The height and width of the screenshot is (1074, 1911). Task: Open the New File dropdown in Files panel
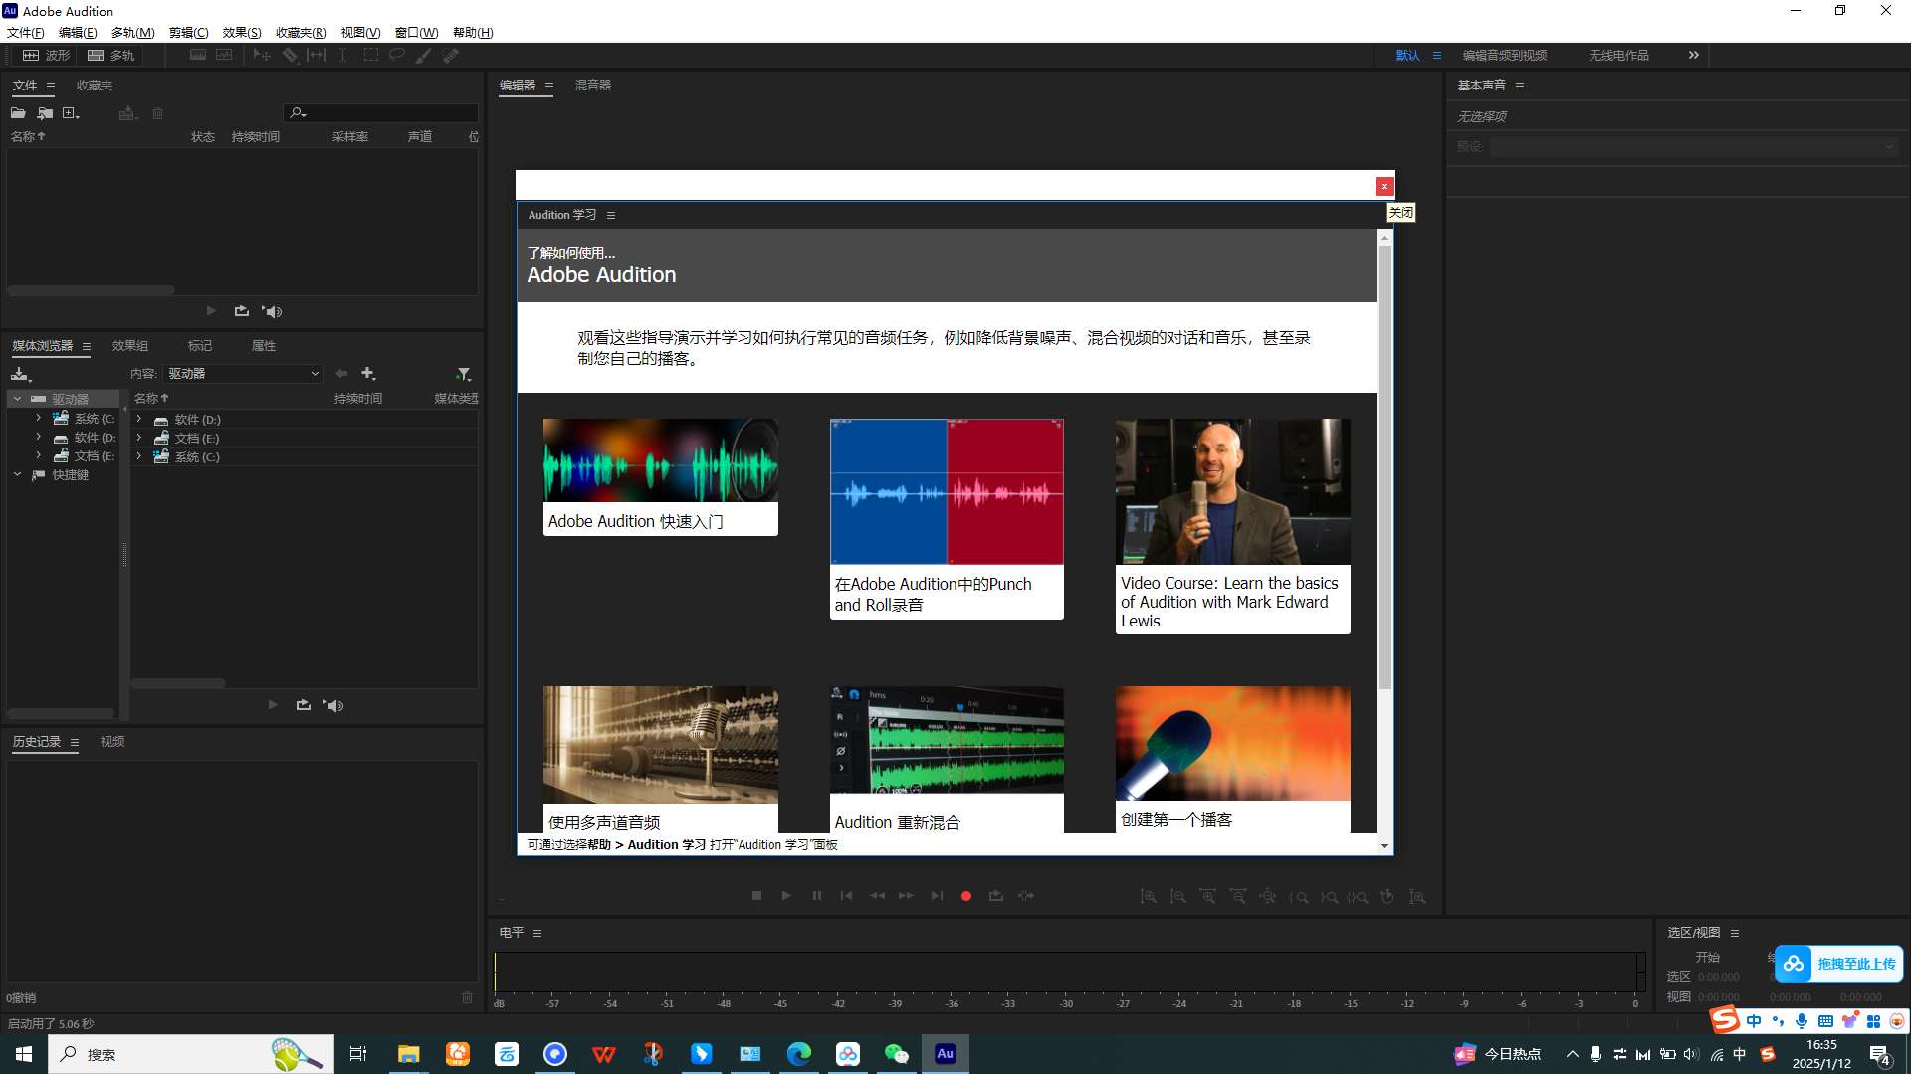71,113
